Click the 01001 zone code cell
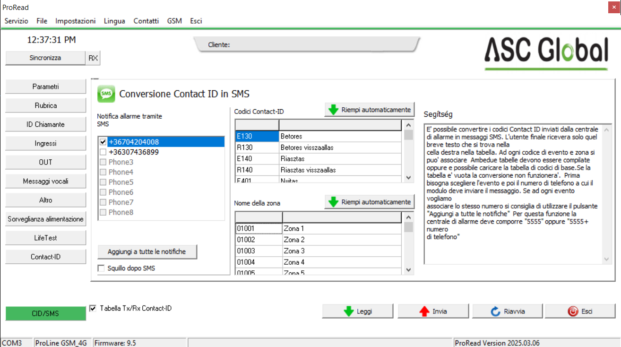The width and height of the screenshot is (621, 347). [x=259, y=228]
